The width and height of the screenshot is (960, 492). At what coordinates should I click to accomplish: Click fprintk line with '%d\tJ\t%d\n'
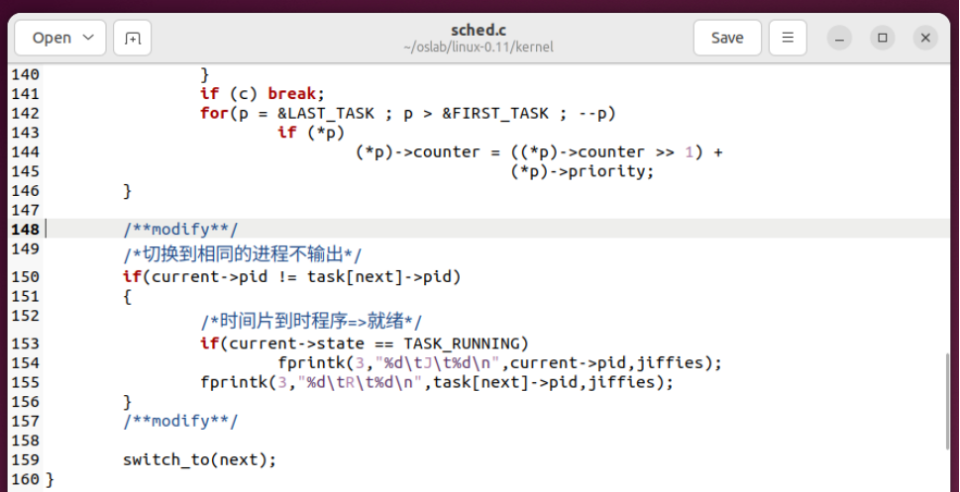pyautogui.click(x=499, y=363)
